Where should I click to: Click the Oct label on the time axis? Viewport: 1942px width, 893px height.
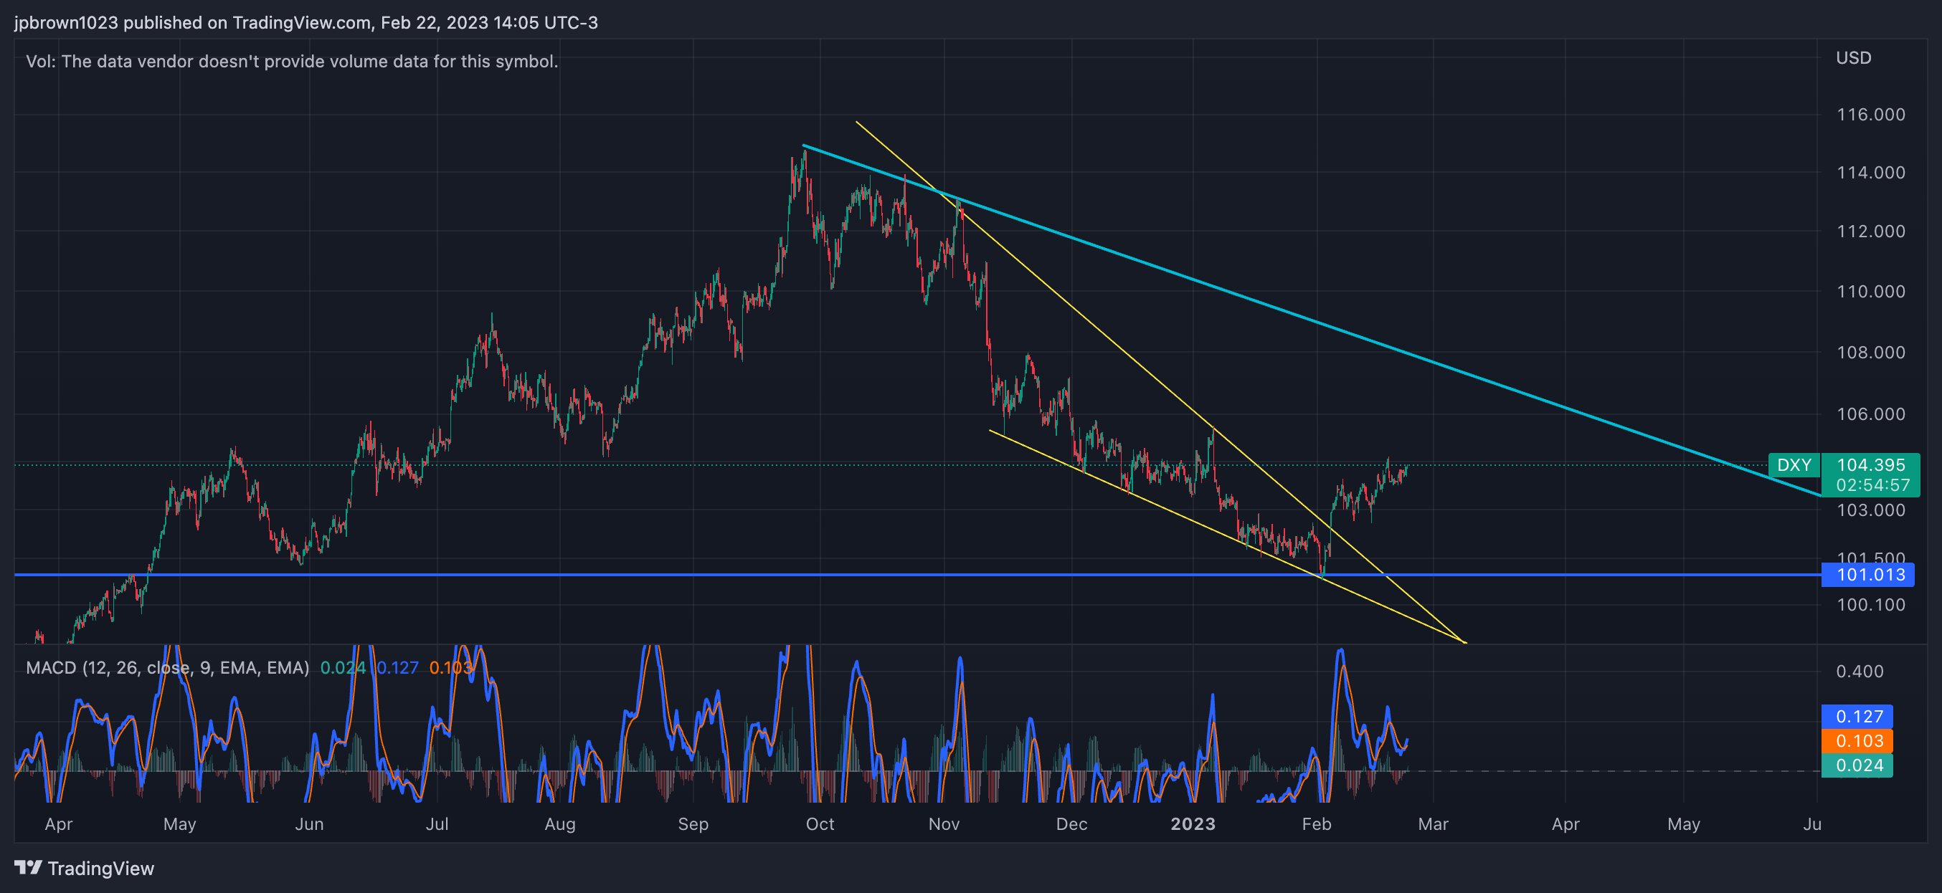[x=820, y=824]
